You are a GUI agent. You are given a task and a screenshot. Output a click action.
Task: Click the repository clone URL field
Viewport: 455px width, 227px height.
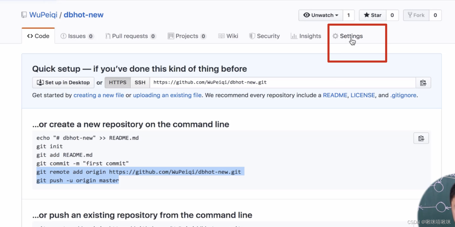coord(283,83)
